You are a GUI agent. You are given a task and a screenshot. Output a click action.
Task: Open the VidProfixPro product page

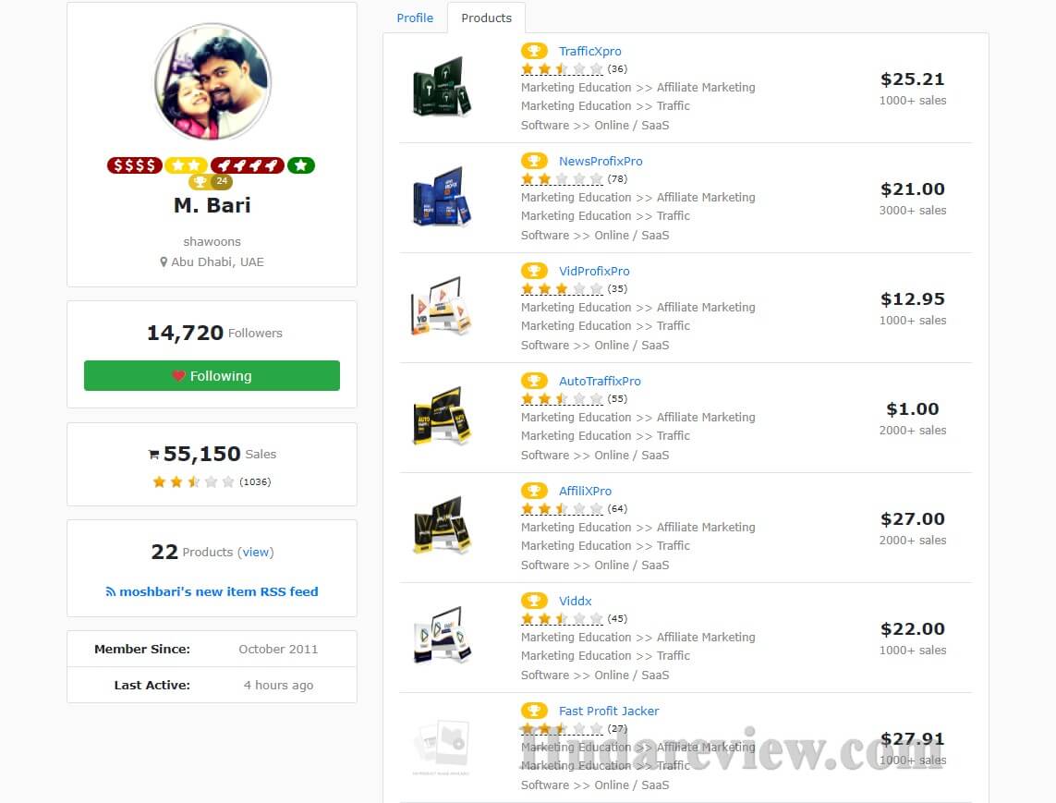[594, 271]
